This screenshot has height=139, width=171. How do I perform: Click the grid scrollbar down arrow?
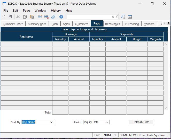click(166, 108)
